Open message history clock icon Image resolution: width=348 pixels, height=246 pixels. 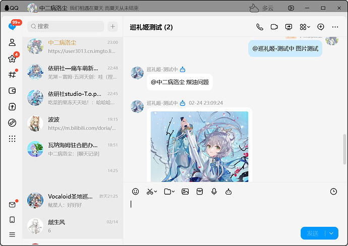pos(333,192)
